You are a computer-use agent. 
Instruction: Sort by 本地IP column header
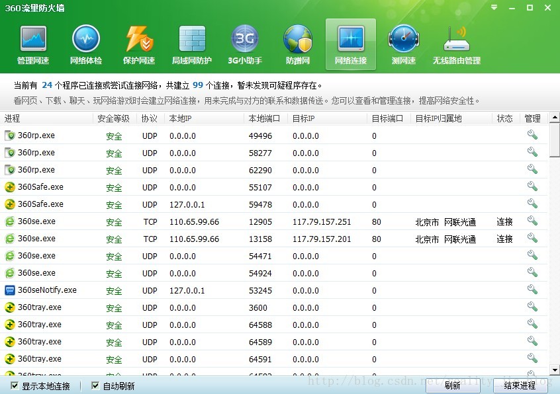[205, 118]
